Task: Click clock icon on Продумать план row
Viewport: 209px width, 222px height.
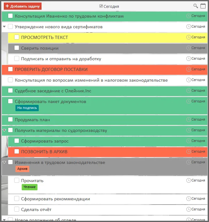Action: point(189,119)
